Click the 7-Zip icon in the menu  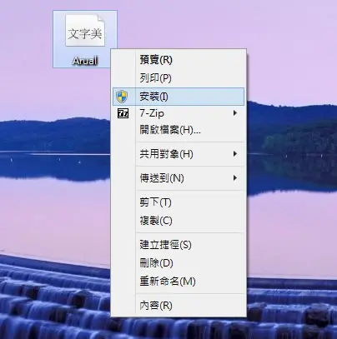click(123, 113)
